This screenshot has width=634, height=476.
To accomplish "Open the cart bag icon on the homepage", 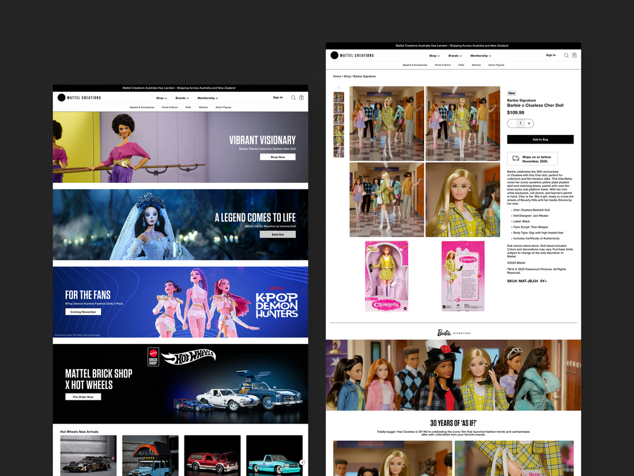I will click(301, 98).
